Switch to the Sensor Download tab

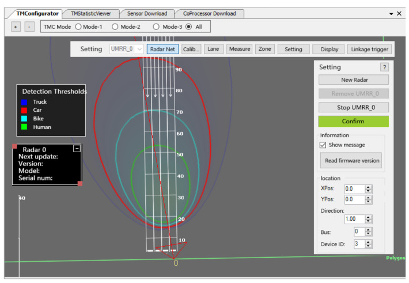(147, 13)
